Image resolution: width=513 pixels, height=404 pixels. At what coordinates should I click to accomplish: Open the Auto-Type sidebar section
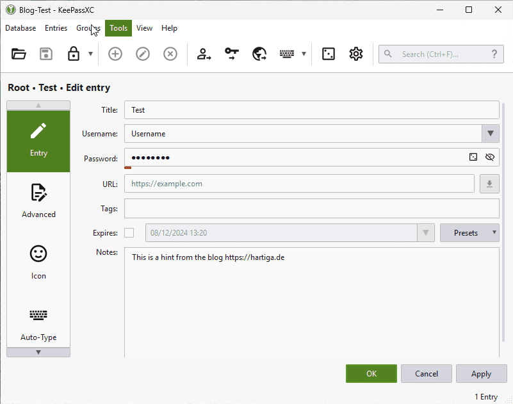tap(38, 324)
